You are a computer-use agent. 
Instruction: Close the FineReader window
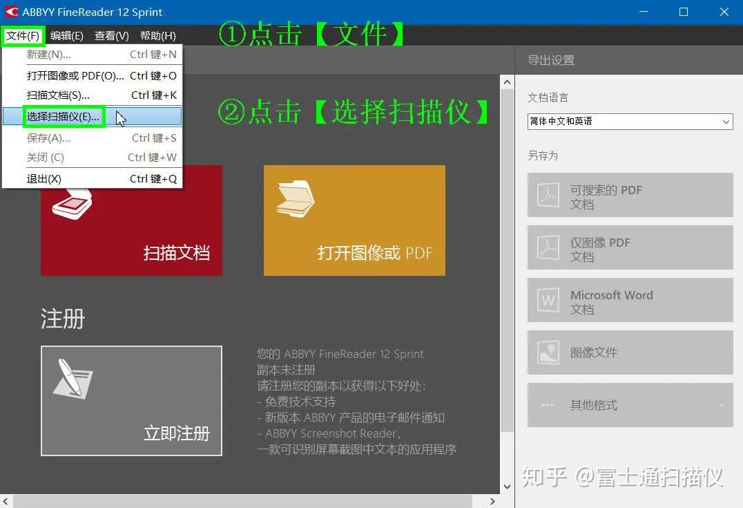coord(724,12)
